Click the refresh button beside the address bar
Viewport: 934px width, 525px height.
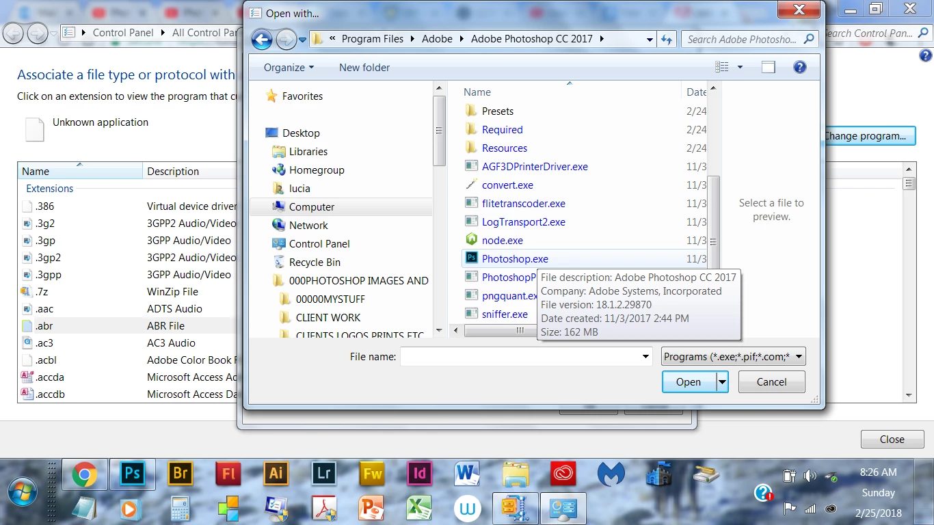(667, 40)
